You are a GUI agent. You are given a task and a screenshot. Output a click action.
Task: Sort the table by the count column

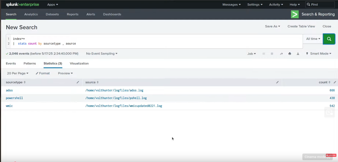pos(325,82)
